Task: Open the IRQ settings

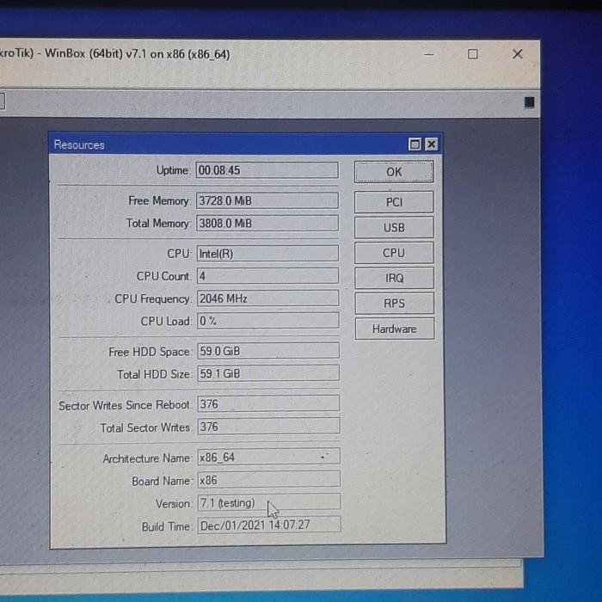Action: point(394,278)
